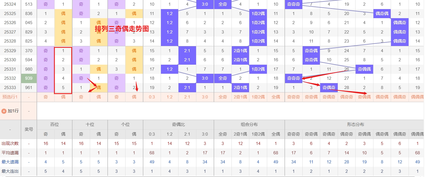Viewport: 425px width, 177px height.
Task: Click award number 045
Action: tap(29, 23)
